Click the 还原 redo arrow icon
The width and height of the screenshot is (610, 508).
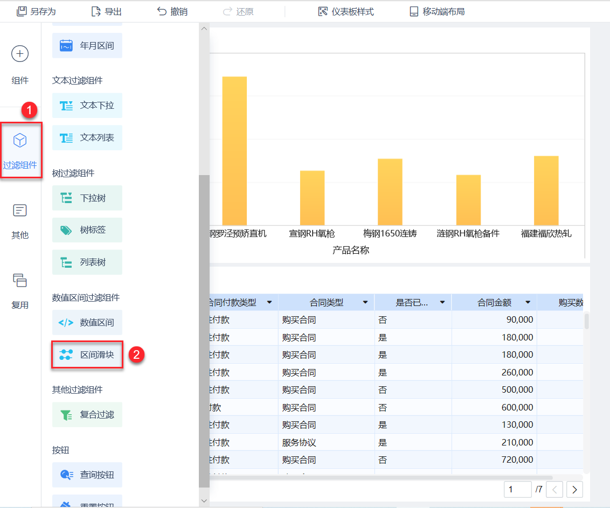tap(227, 11)
